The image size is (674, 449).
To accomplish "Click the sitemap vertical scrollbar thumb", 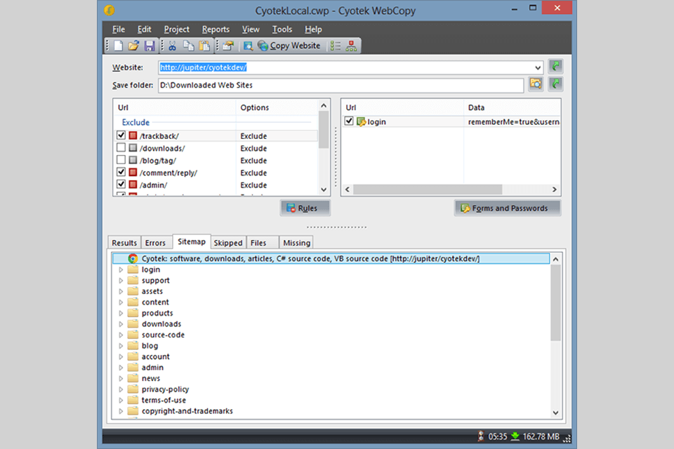I will click(x=555, y=302).
